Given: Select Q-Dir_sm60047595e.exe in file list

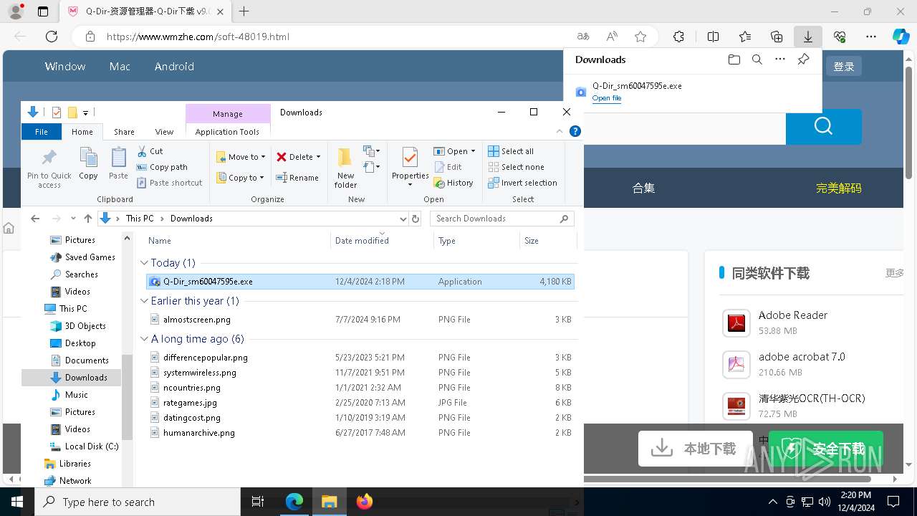Looking at the screenshot, I should click(x=360, y=282).
